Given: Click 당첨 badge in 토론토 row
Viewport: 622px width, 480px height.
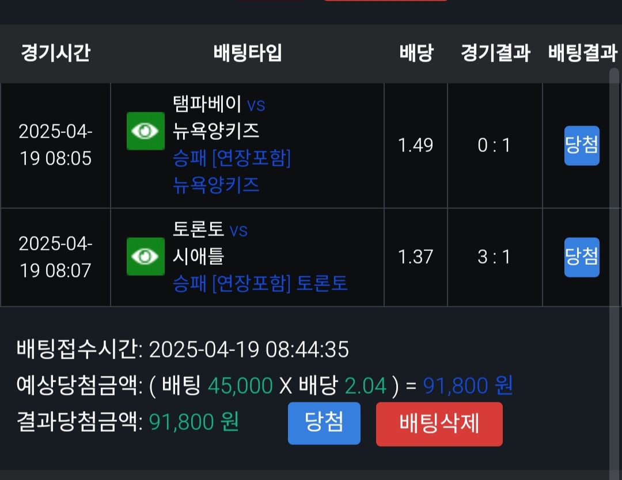Looking at the screenshot, I should click(582, 257).
